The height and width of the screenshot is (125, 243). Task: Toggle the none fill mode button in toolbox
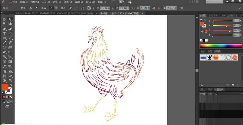(x=11, y=97)
